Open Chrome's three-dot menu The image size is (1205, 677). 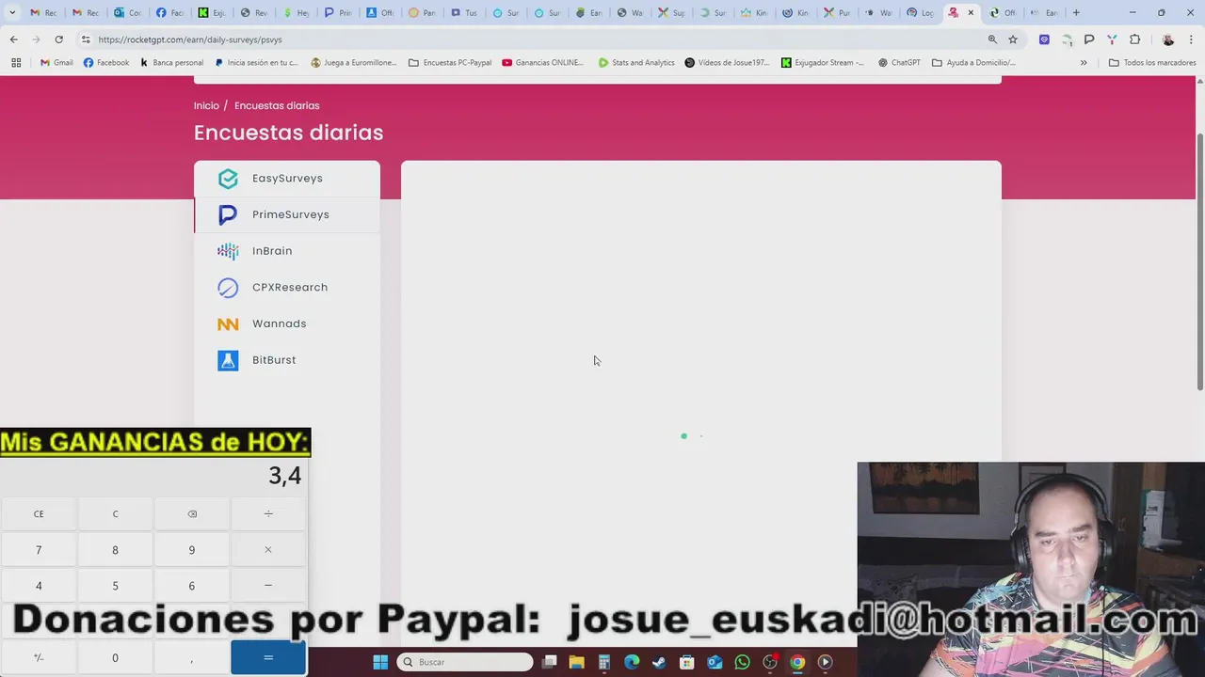(x=1192, y=39)
